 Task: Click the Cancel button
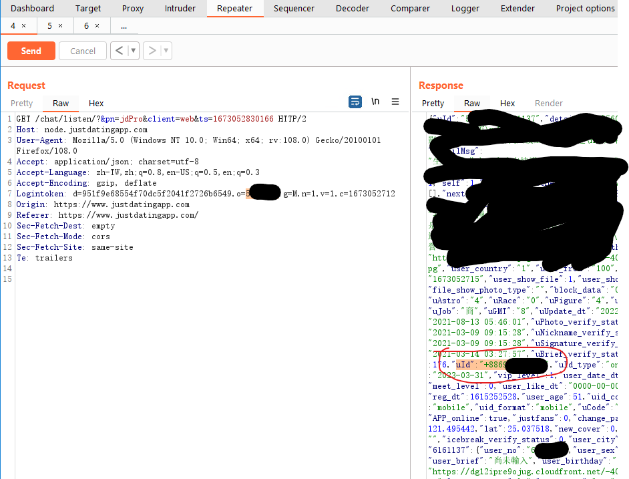click(x=83, y=51)
